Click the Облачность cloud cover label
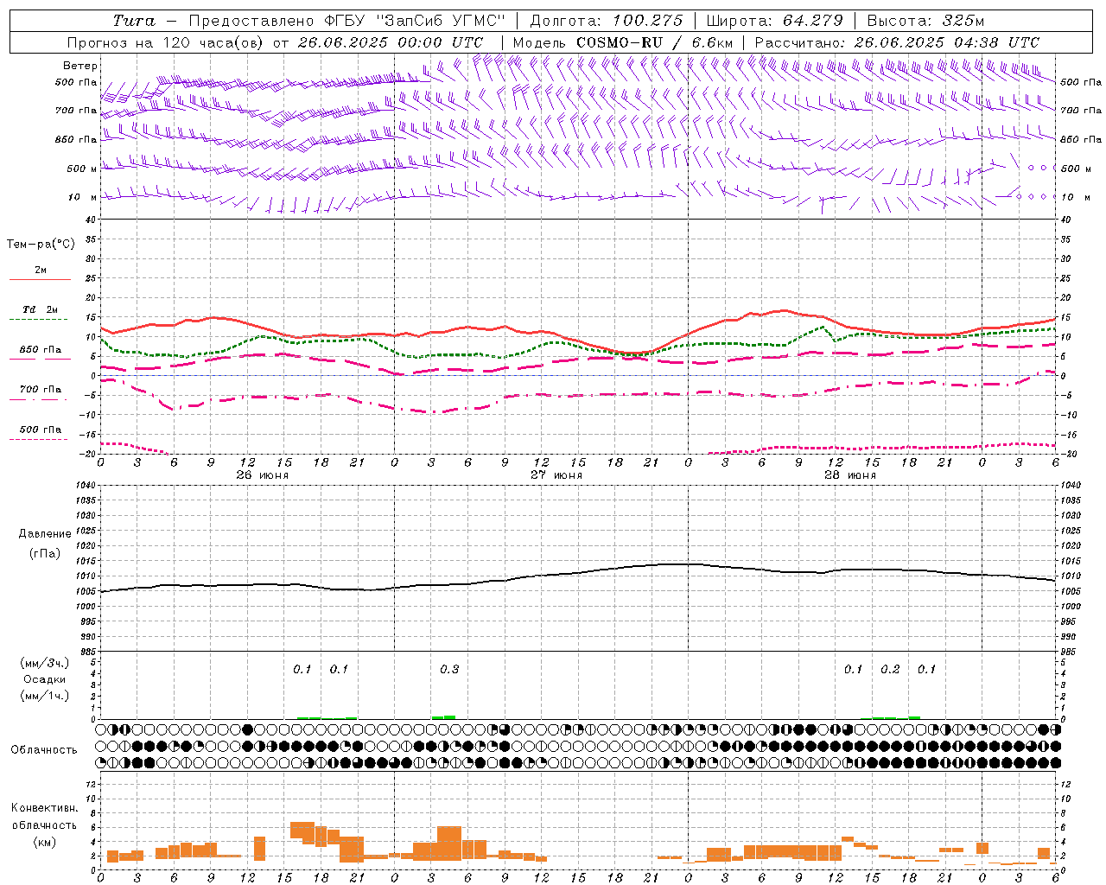The width and height of the screenshot is (1106, 885). click(44, 750)
